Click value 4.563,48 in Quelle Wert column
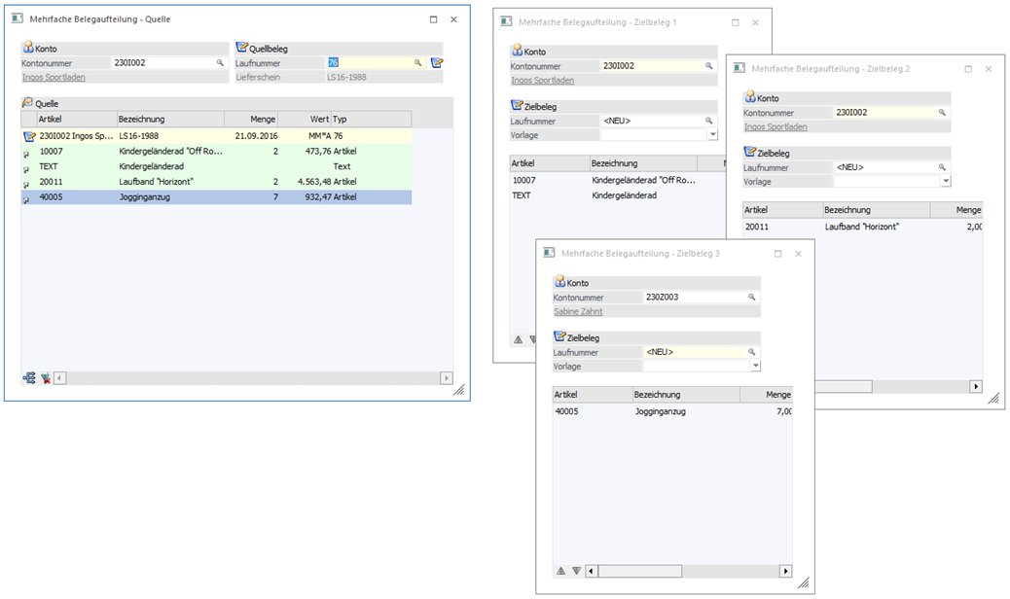 313,182
